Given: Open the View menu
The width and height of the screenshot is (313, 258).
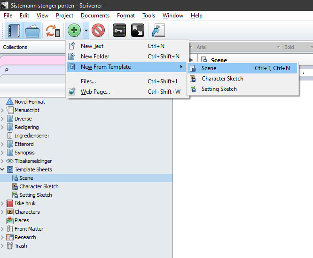Looking at the screenshot, I should 42,16.
